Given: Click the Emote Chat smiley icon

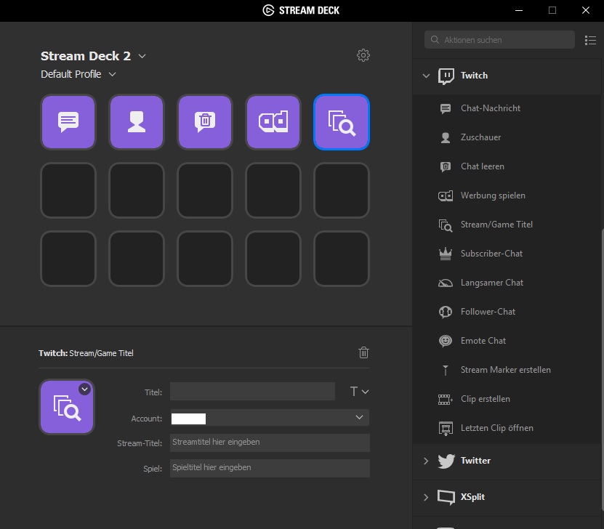Looking at the screenshot, I should click(446, 341).
